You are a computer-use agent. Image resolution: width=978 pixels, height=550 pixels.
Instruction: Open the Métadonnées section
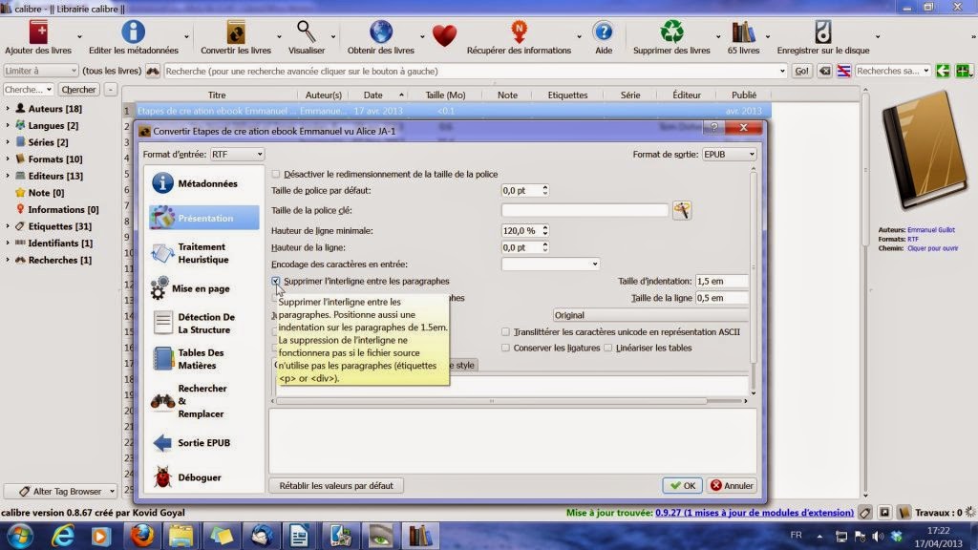(204, 183)
